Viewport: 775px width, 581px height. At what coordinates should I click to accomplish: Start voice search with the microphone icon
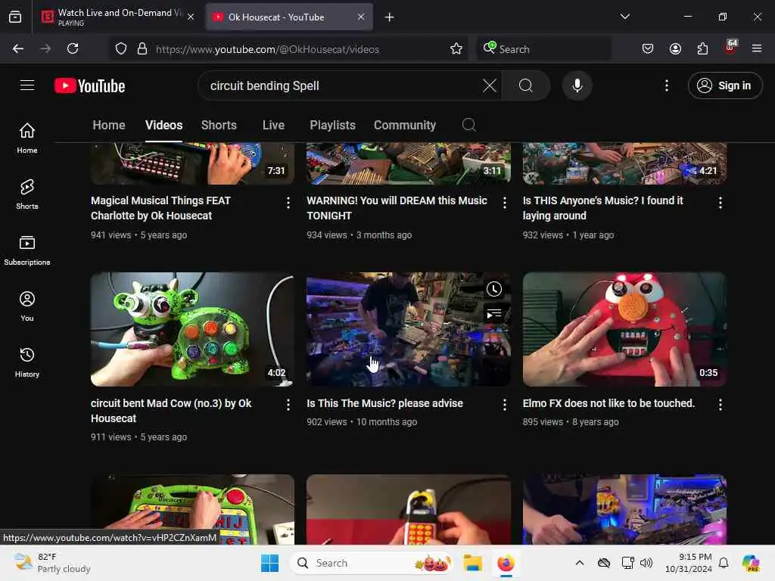tap(577, 85)
